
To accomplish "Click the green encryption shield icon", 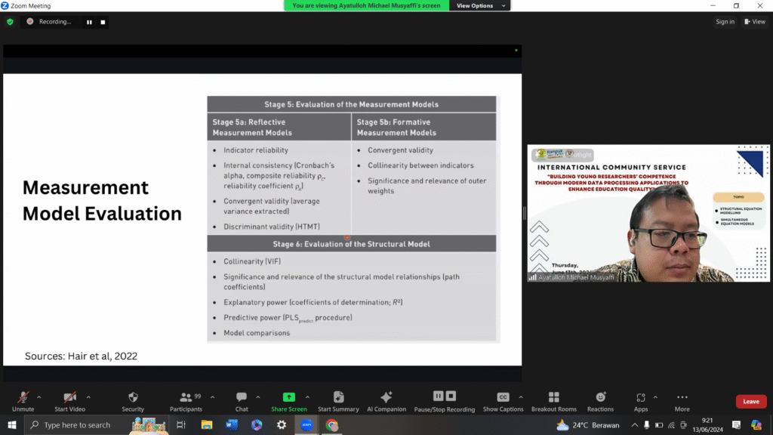I will click(x=10, y=22).
